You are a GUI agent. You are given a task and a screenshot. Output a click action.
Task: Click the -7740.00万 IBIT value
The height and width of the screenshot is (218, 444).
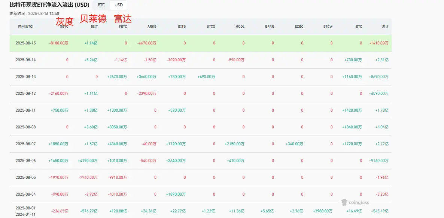coord(88,178)
